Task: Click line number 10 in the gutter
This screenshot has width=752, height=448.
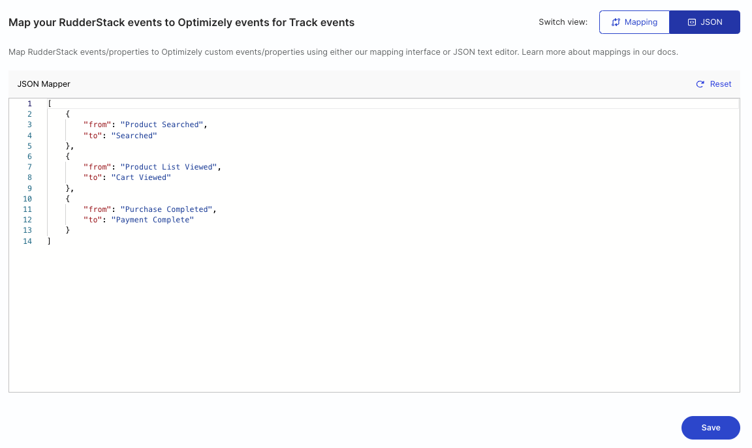Action: 27,199
